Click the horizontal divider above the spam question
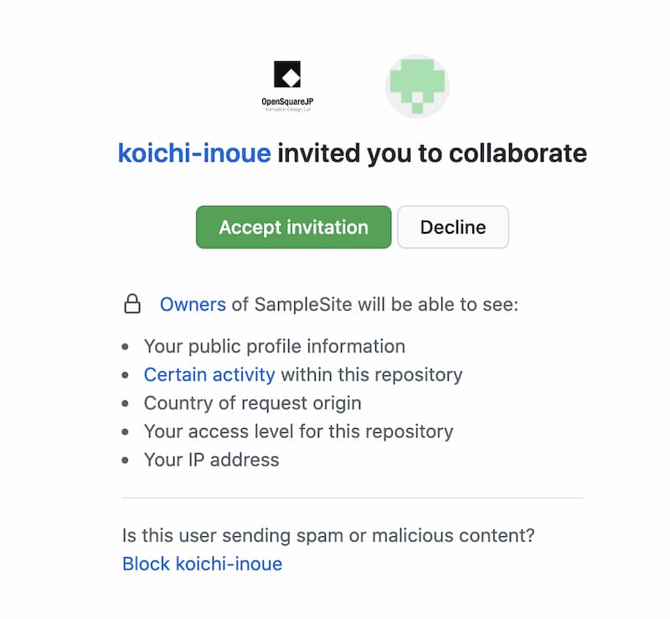This screenshot has height=619, width=670. tap(352, 498)
